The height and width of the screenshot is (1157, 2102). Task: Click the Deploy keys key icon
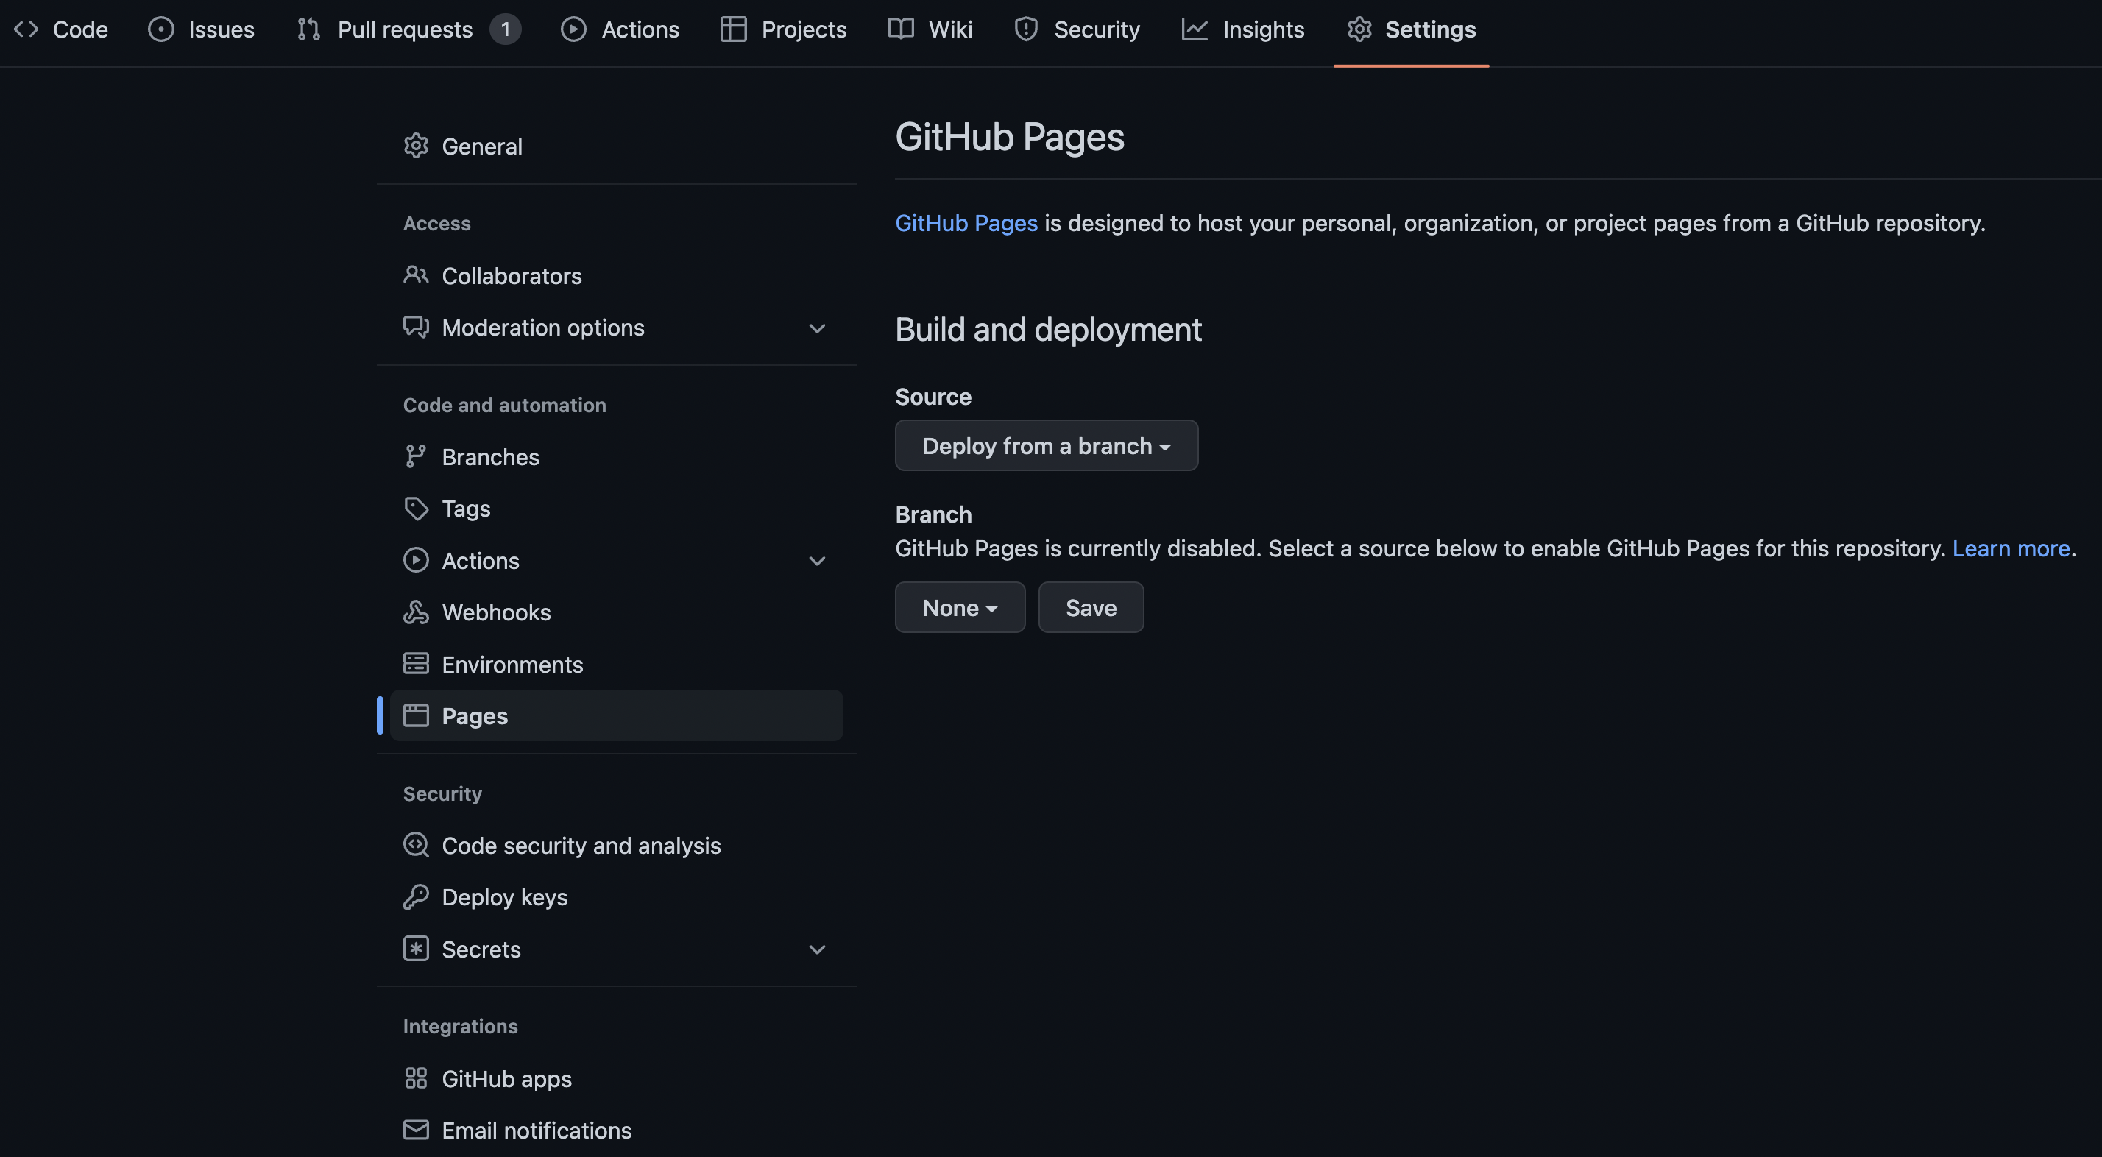point(416,896)
